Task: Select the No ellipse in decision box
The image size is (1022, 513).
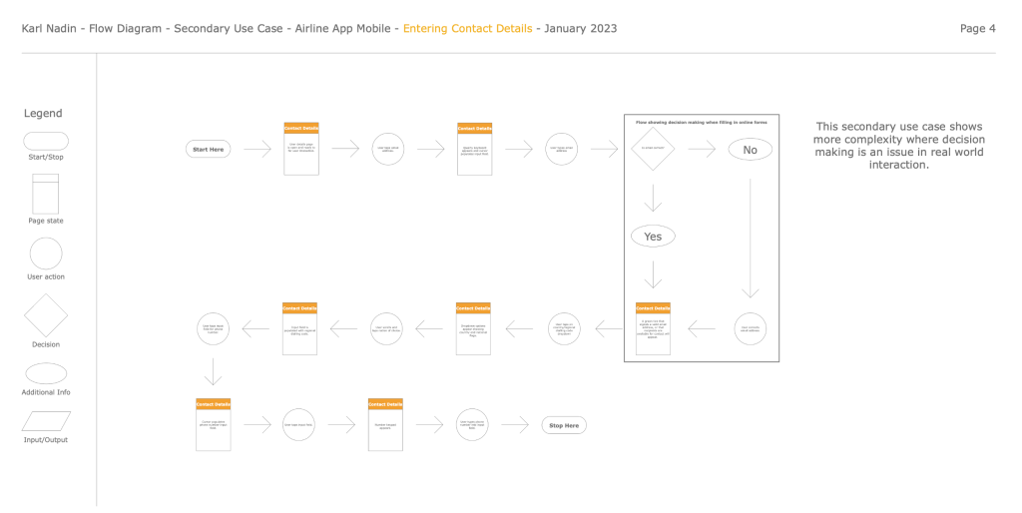Action: pyautogui.click(x=750, y=150)
